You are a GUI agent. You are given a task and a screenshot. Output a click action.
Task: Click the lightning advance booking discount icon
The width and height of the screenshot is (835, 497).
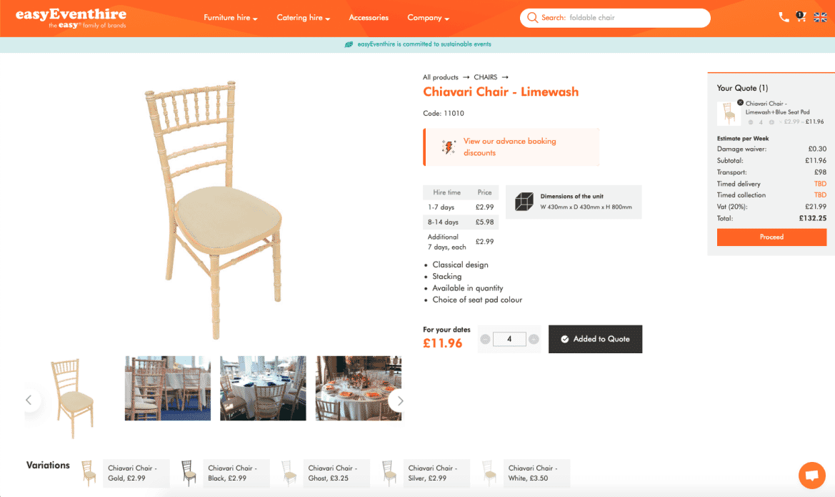click(x=449, y=147)
